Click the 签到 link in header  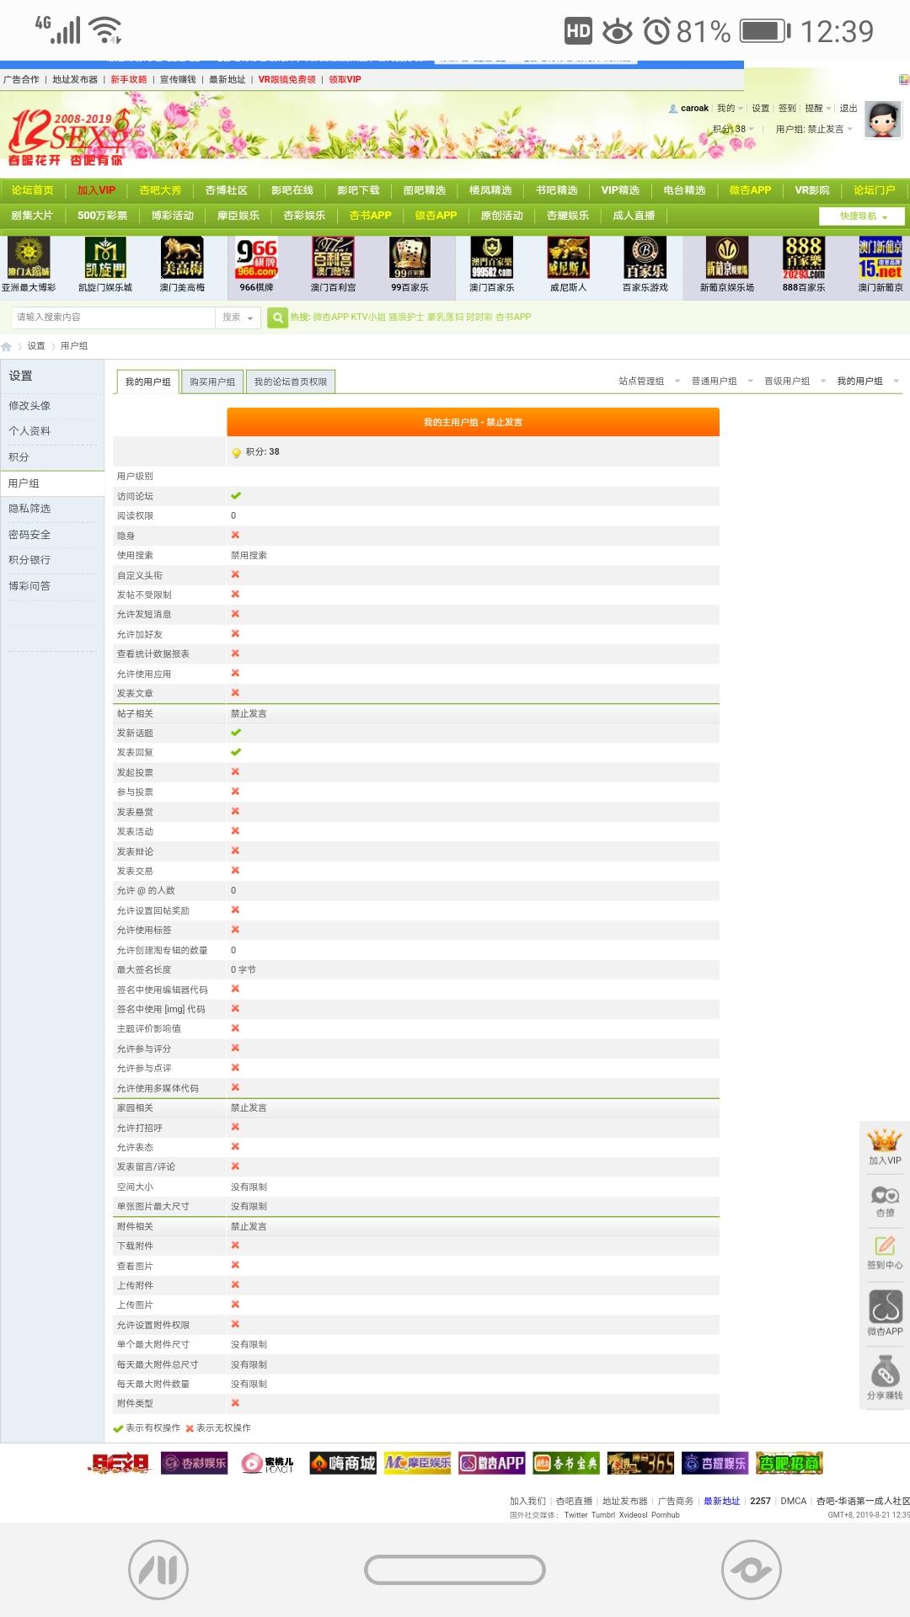(x=787, y=109)
